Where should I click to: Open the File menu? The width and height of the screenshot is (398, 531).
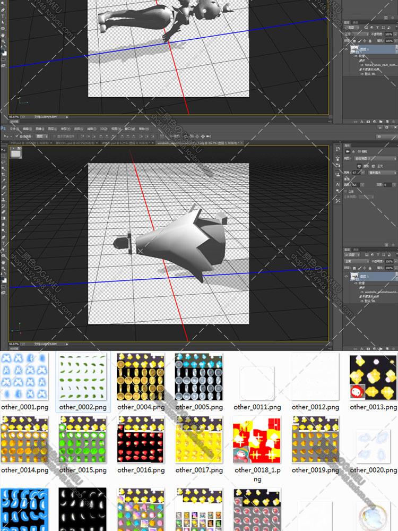click(14, 129)
